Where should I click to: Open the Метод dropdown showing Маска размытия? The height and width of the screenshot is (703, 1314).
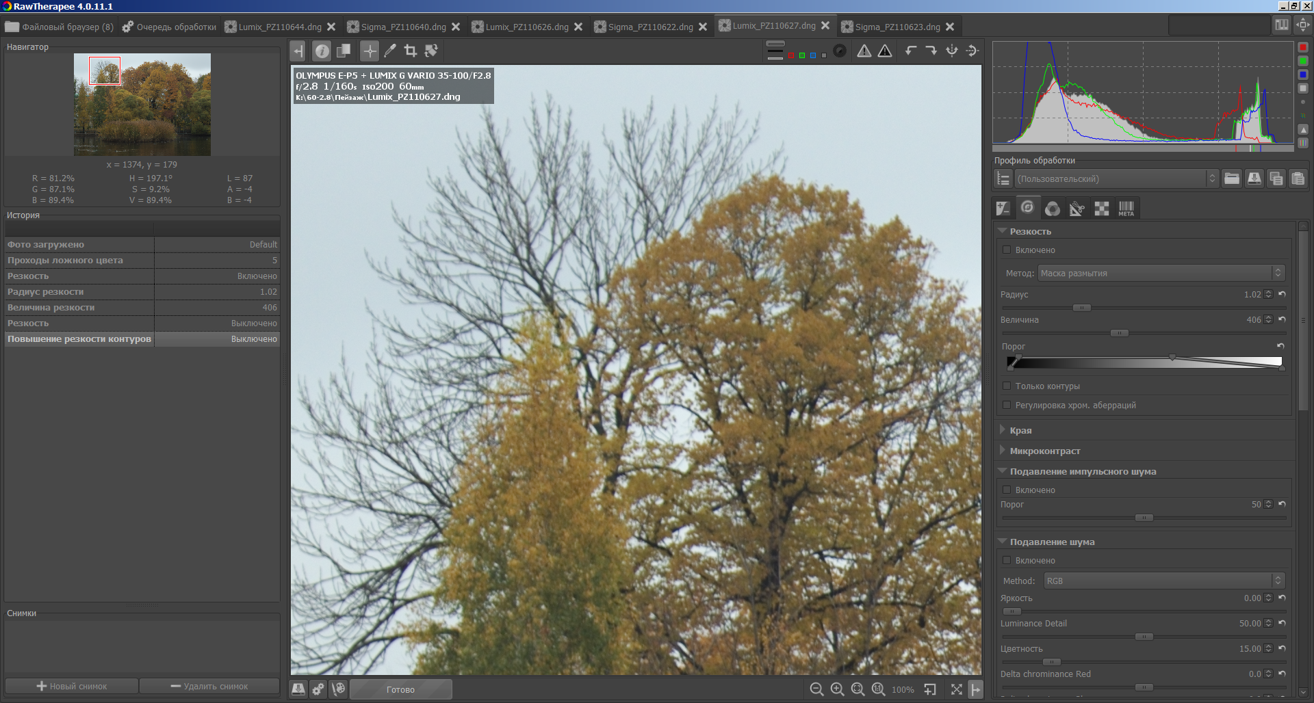click(x=1161, y=273)
